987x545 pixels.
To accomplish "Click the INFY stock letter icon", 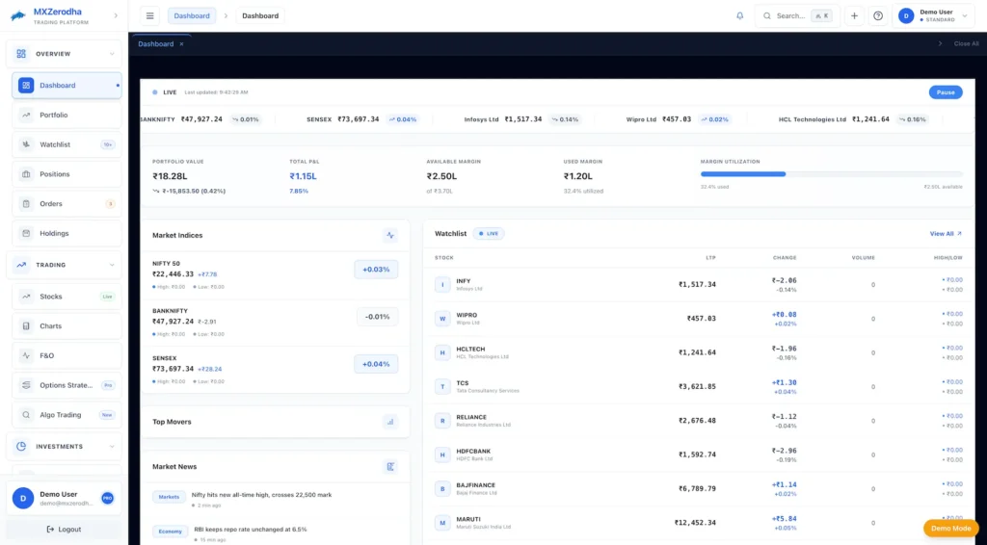I will coord(442,285).
